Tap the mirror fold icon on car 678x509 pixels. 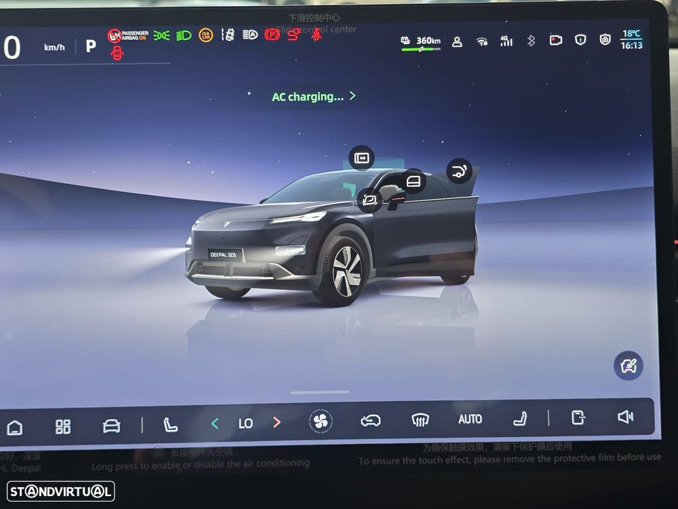point(370,200)
